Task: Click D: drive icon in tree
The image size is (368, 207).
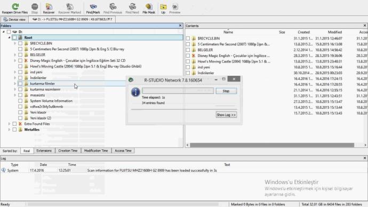Action: point(15,31)
